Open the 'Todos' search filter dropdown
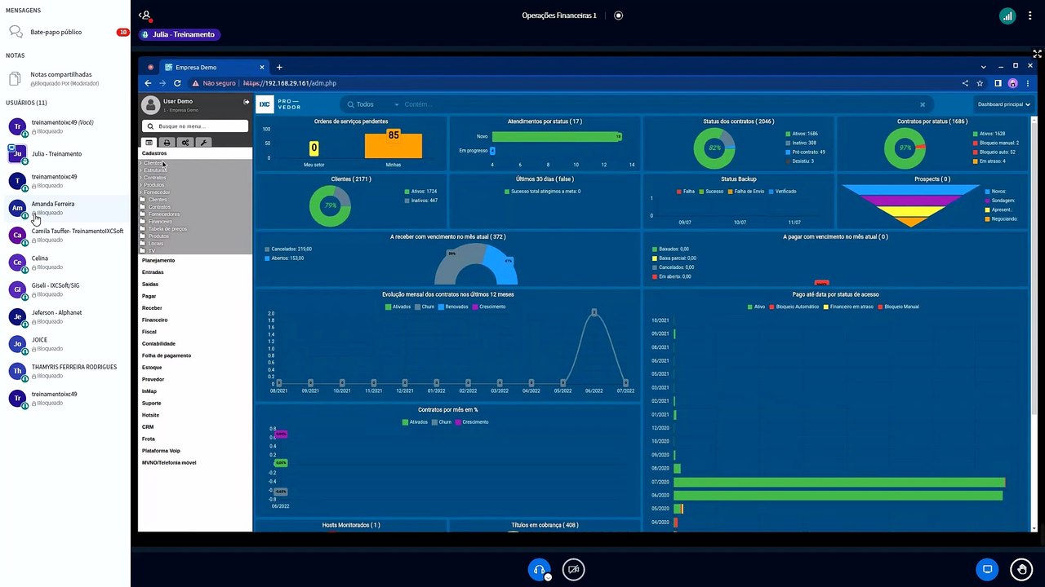Image resolution: width=1045 pixels, height=587 pixels. (x=373, y=104)
